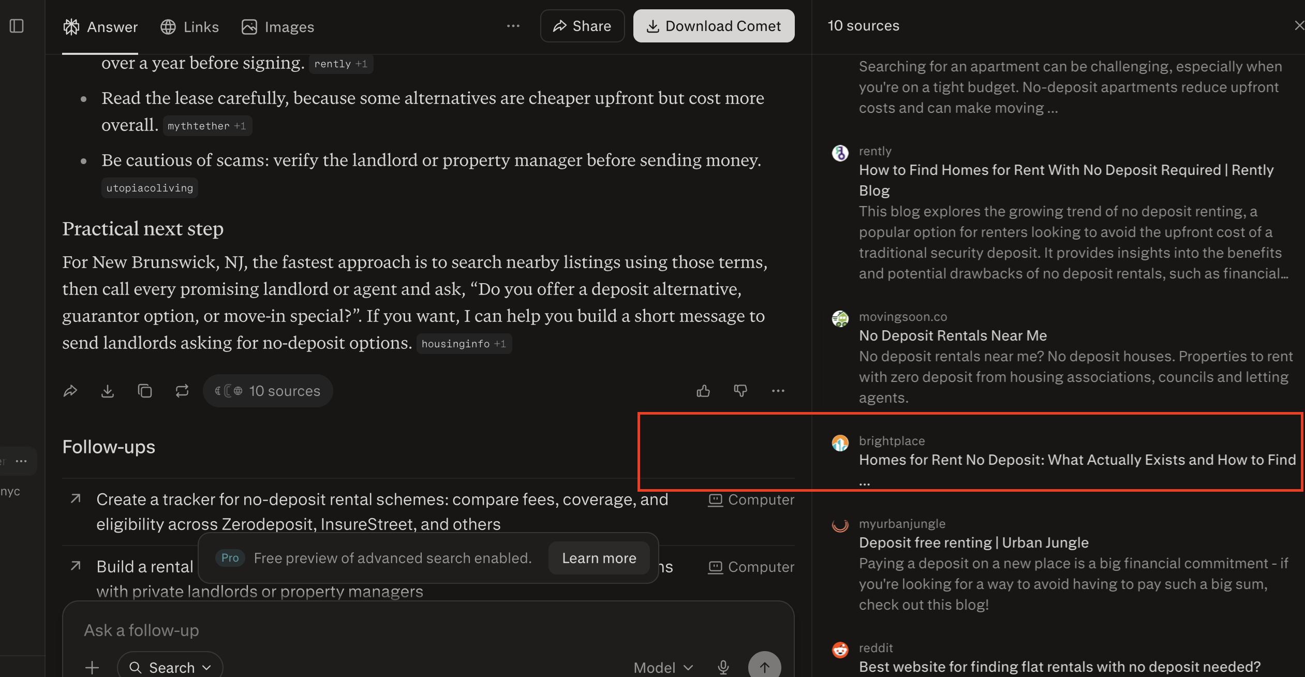
Task: Toggle the left sidebar panel icon
Action: pos(17,26)
